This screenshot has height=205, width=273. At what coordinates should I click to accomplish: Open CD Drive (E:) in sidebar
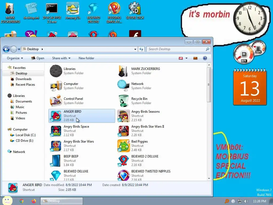pyautogui.click(x=24, y=140)
